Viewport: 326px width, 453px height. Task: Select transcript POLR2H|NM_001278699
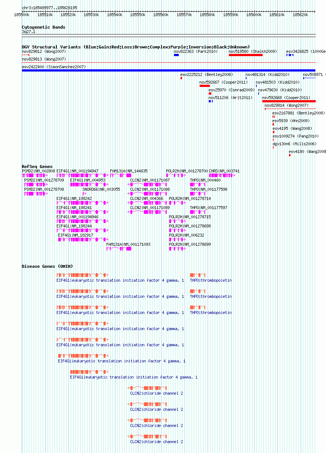tap(190, 245)
